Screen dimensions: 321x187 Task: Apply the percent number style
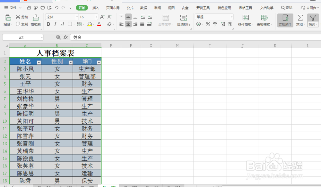208,24
